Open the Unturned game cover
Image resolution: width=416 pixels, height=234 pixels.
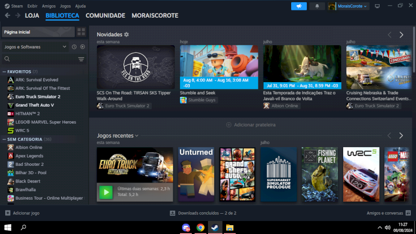pos(196,174)
